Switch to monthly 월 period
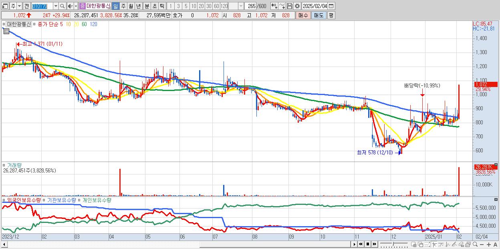Screen dimensions: 500x249 coord(131,6)
